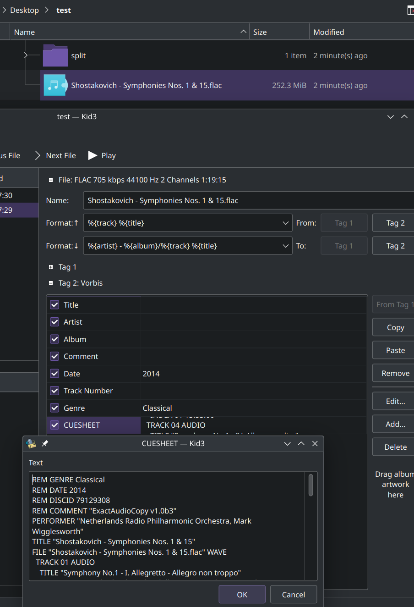The width and height of the screenshot is (414, 607).
Task: Click the split folder icon
Action: click(x=55, y=55)
